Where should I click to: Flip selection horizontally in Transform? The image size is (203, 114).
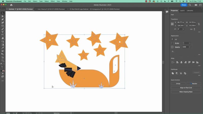(191, 29)
